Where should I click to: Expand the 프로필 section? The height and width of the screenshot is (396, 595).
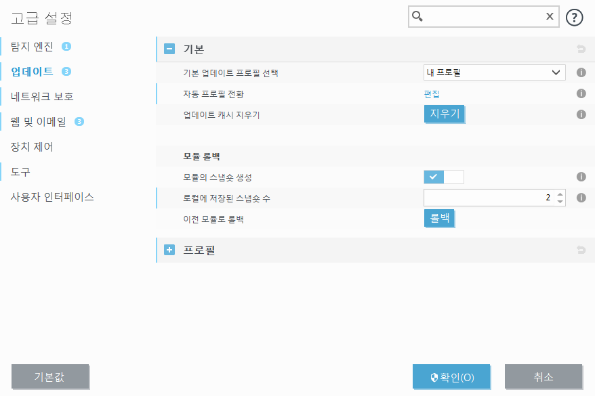pyautogui.click(x=168, y=250)
